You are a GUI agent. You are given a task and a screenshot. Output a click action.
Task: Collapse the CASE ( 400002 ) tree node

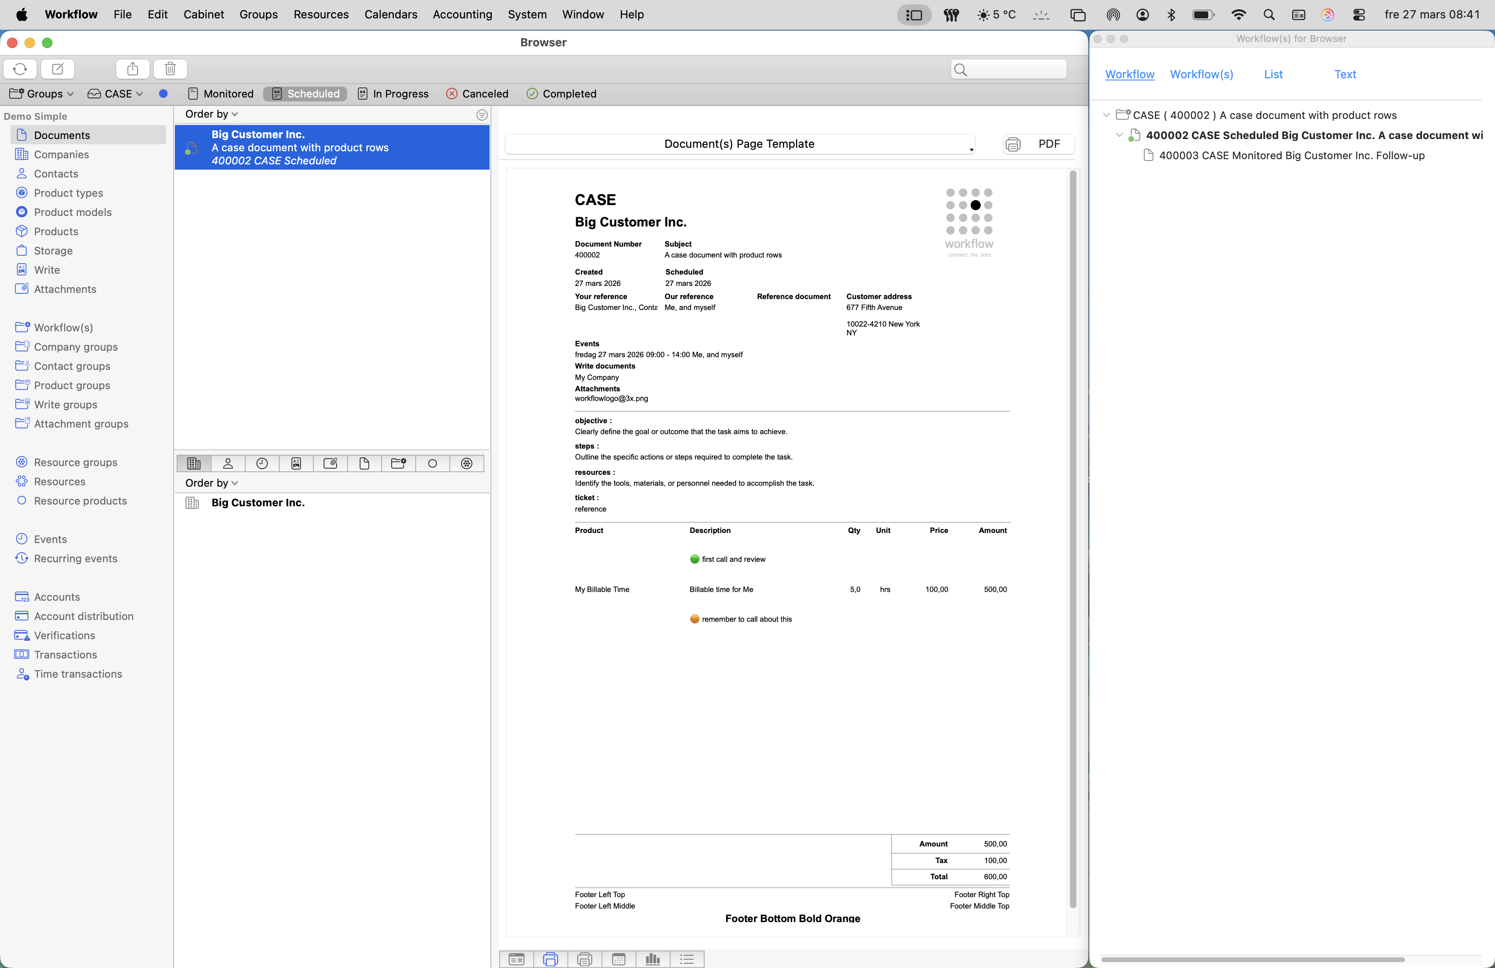[x=1106, y=115]
